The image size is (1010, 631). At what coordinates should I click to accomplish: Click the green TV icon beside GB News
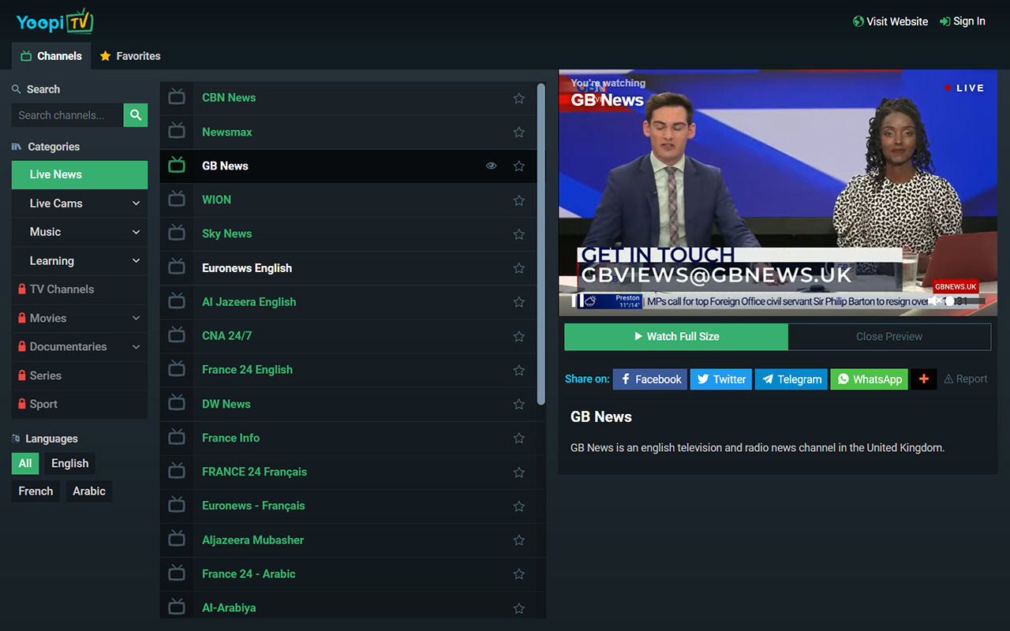click(x=177, y=166)
